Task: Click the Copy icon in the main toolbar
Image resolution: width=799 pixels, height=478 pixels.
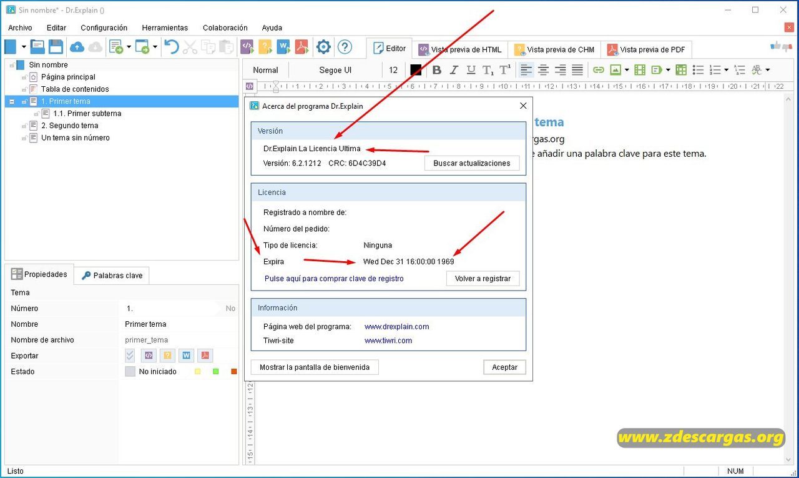Action: click(208, 47)
